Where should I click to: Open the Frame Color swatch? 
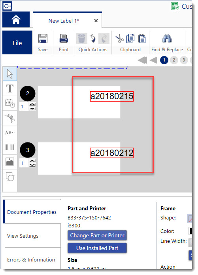pos(190,231)
